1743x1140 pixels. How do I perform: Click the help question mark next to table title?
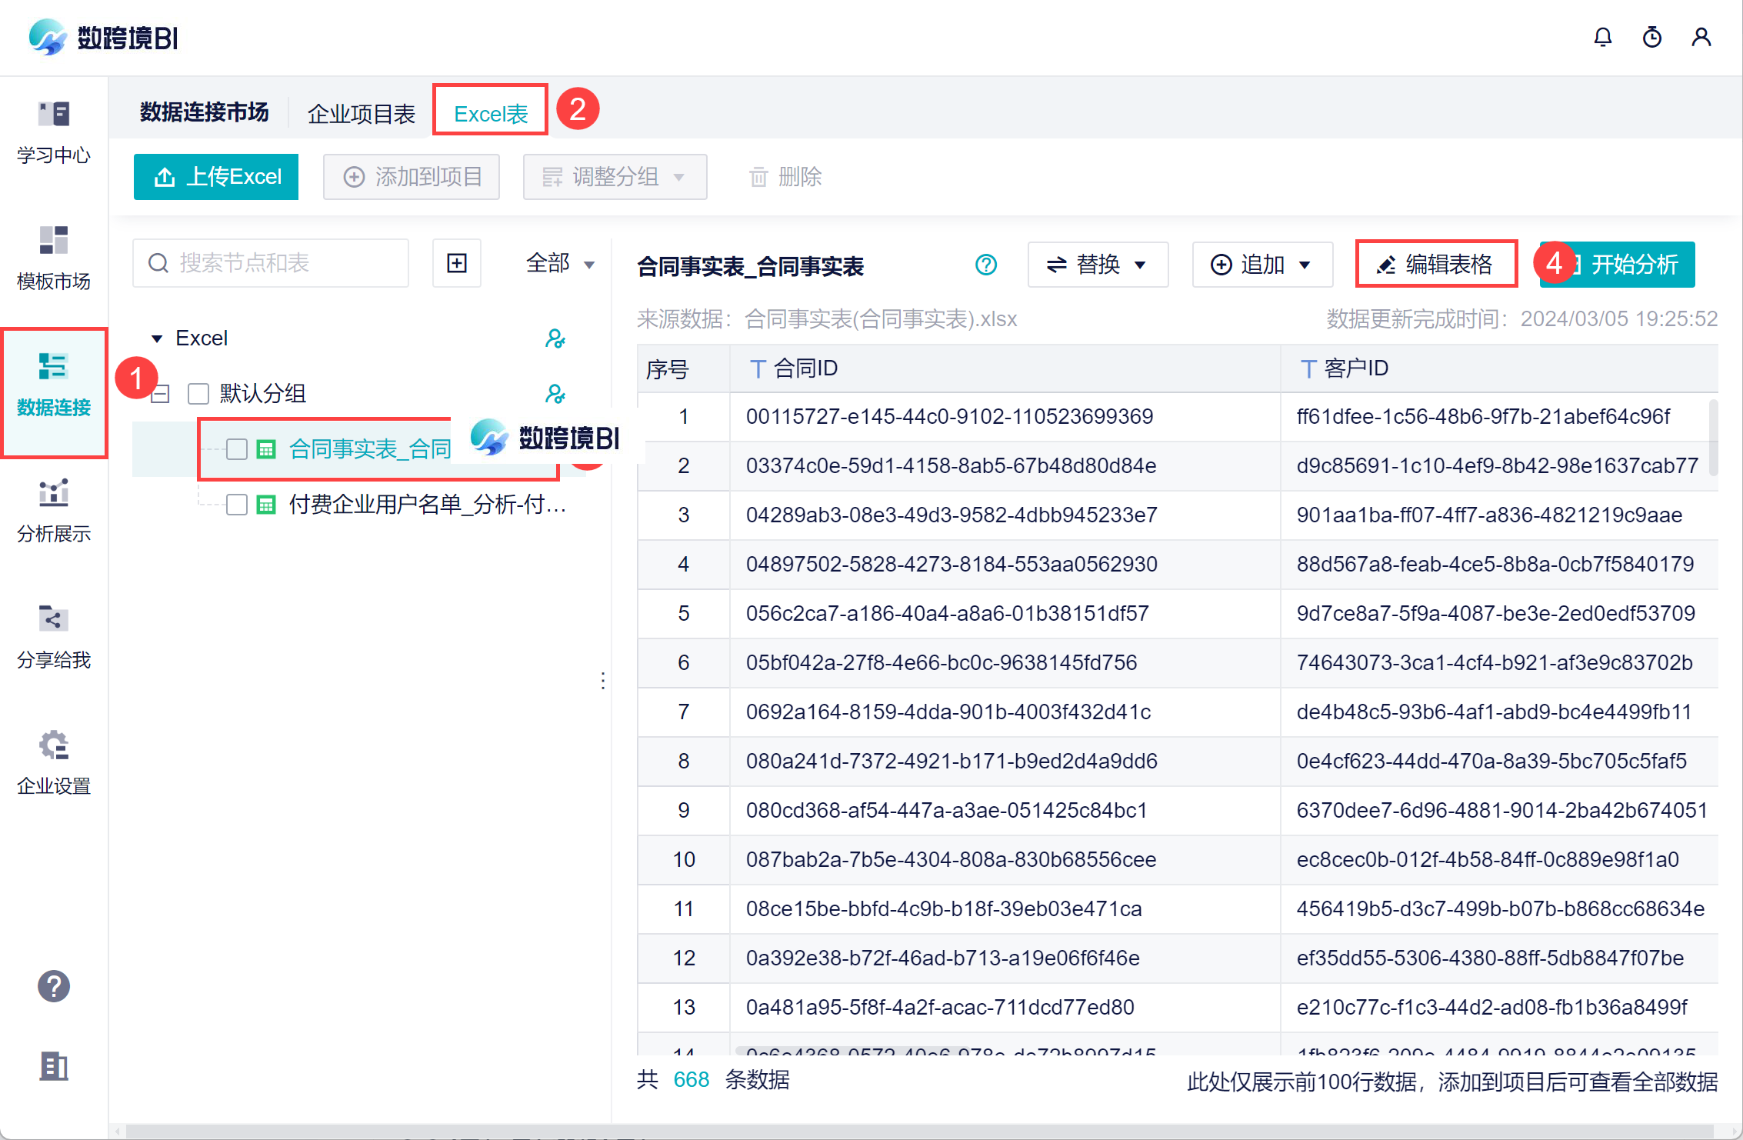coord(985,265)
